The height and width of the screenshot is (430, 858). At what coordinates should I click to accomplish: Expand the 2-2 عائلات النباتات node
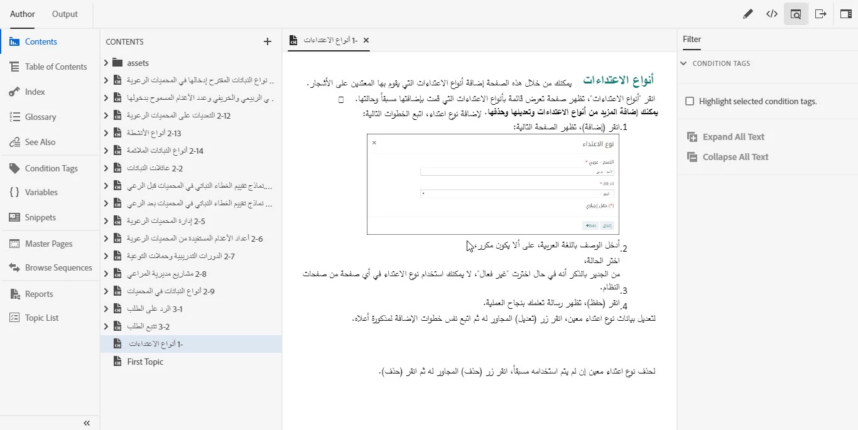(106, 168)
